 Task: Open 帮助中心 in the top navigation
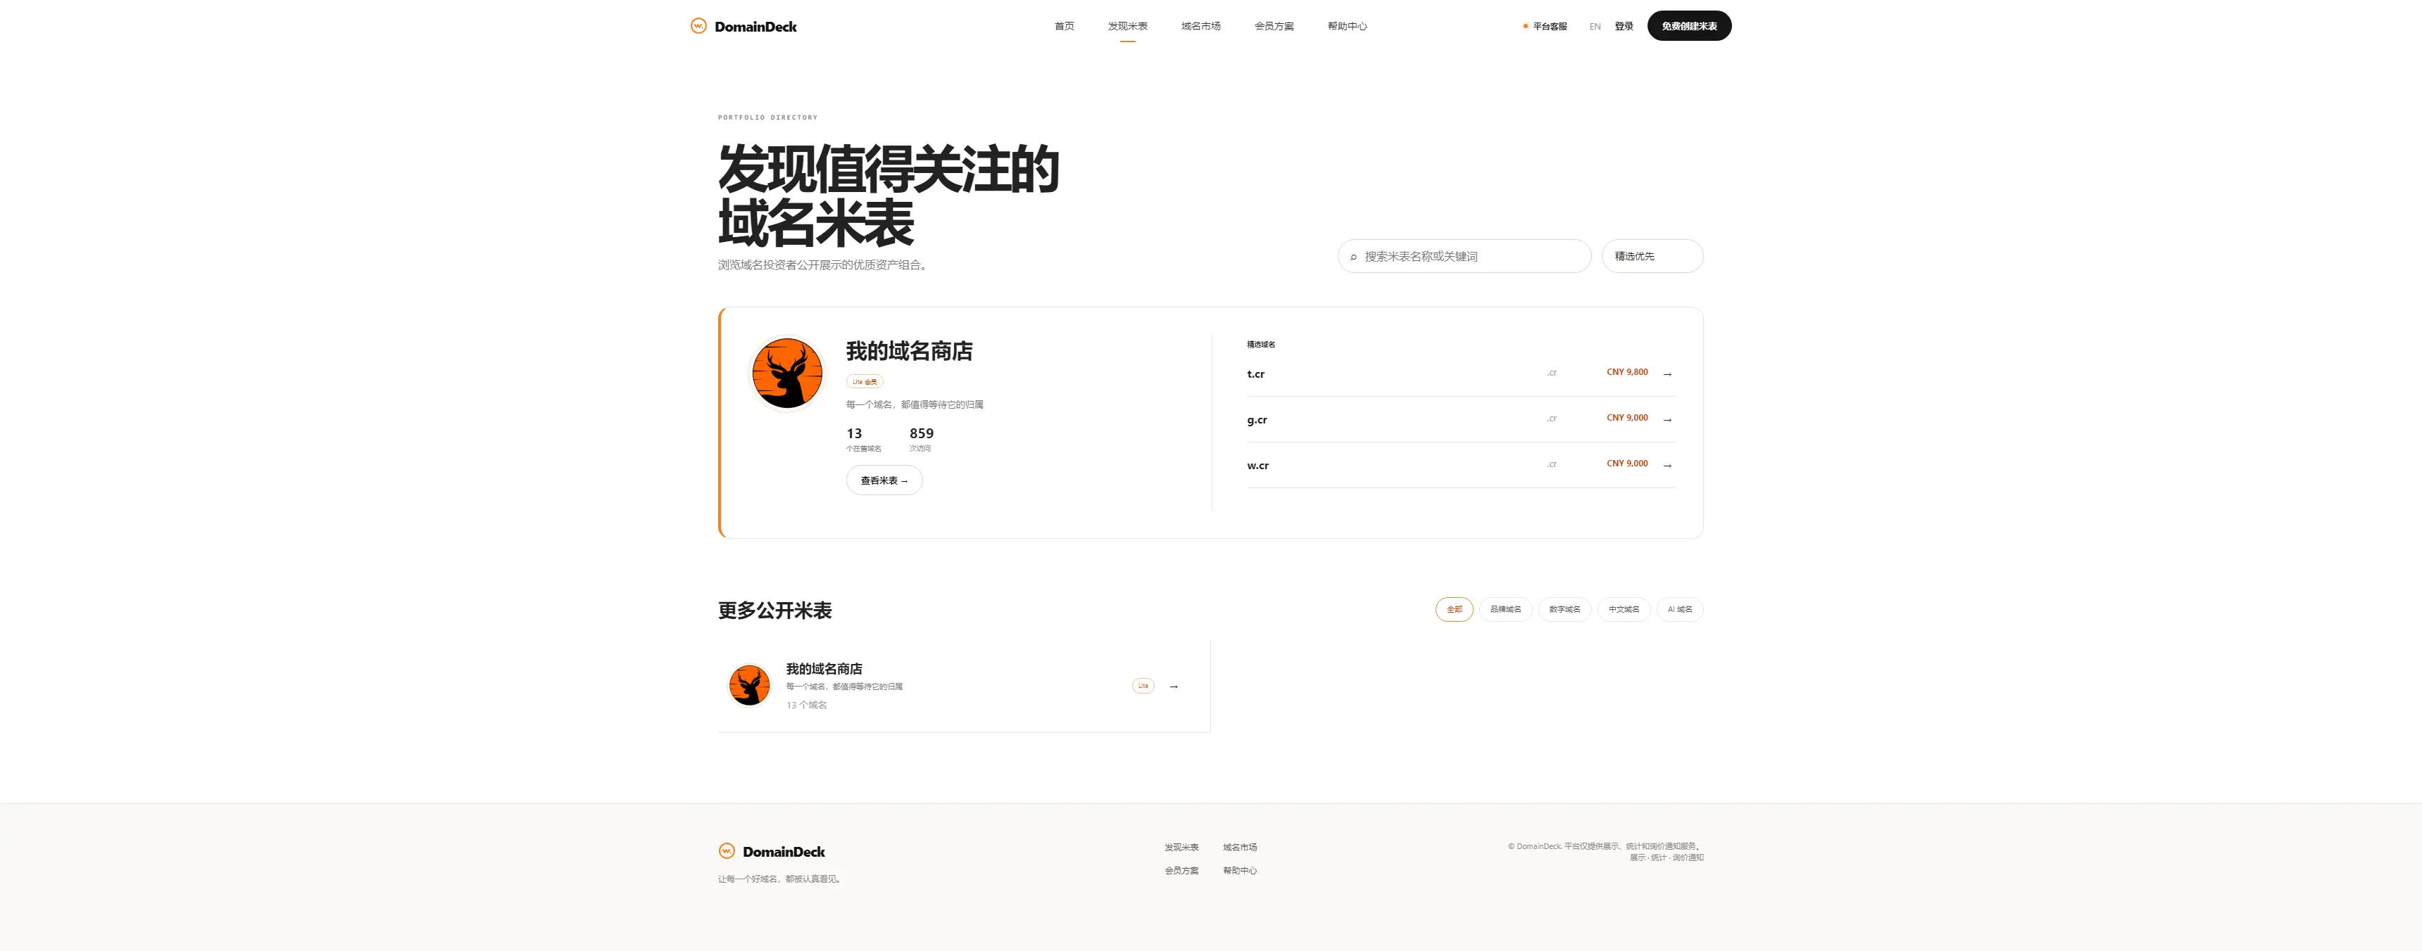pyautogui.click(x=1348, y=26)
